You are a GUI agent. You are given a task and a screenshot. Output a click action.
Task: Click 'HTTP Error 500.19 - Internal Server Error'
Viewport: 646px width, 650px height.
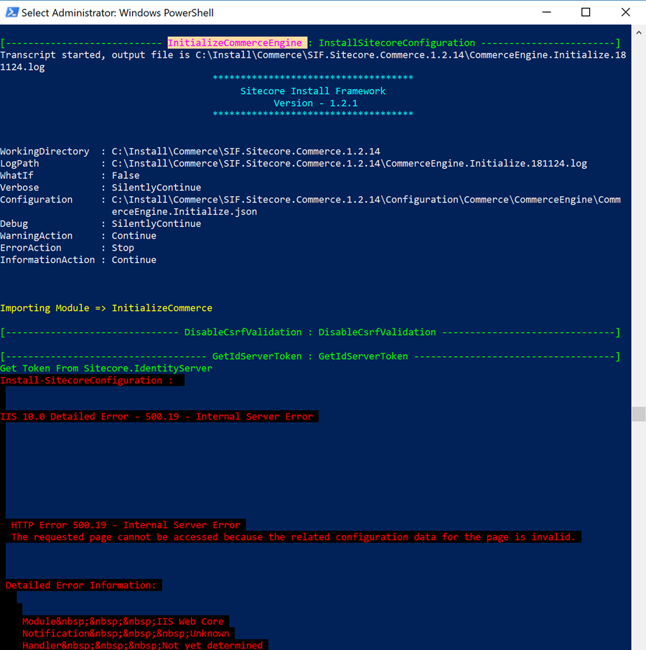(x=126, y=525)
